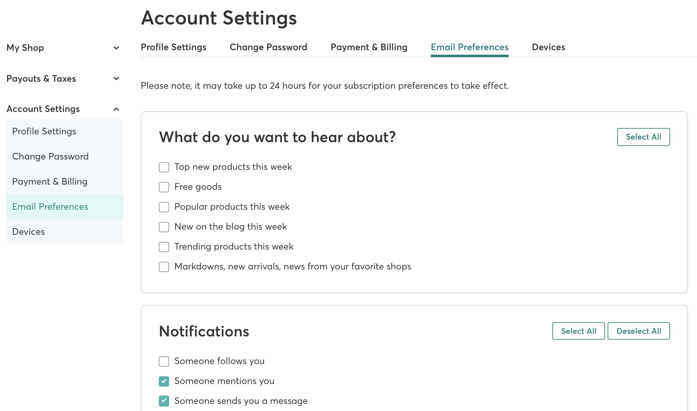Viewport: 697px width, 411px height.
Task: Enable Popular products this week
Action: (164, 207)
